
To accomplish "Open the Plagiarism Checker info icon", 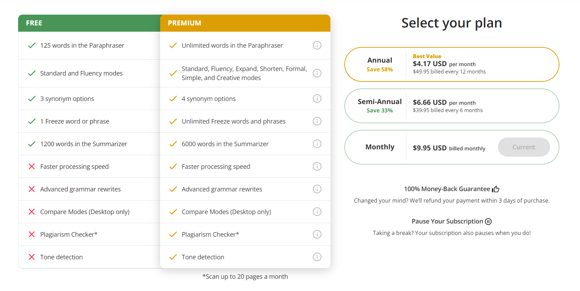I will [x=317, y=234].
